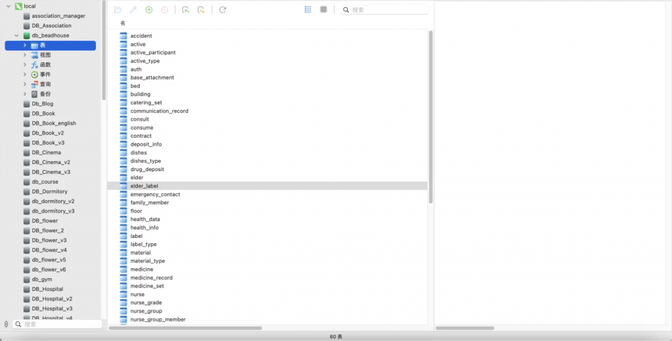
Task: Expand the 函数 (Functions) node
Action: coord(24,65)
